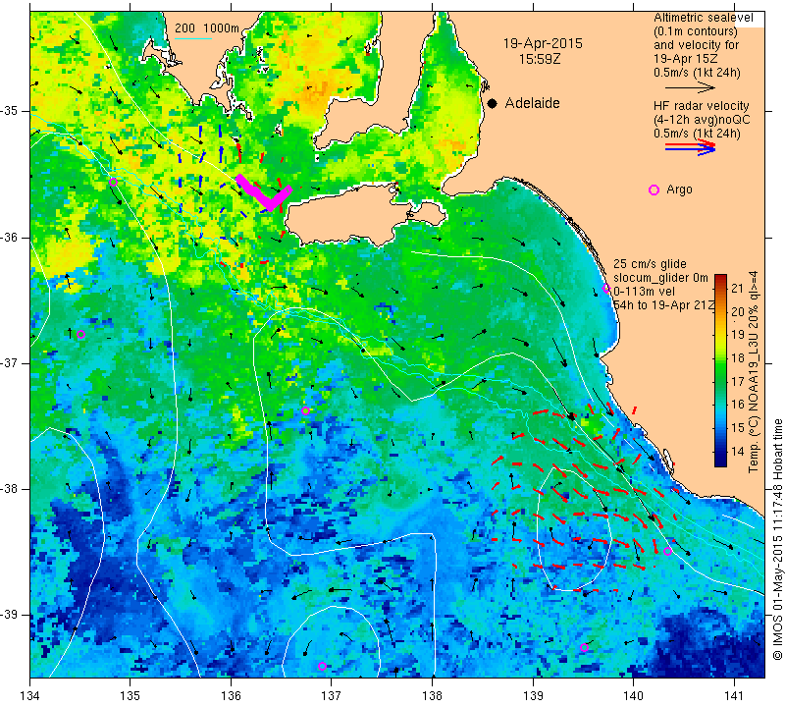
Task: Click the longitude axis label 137
Action: pyautogui.click(x=331, y=695)
